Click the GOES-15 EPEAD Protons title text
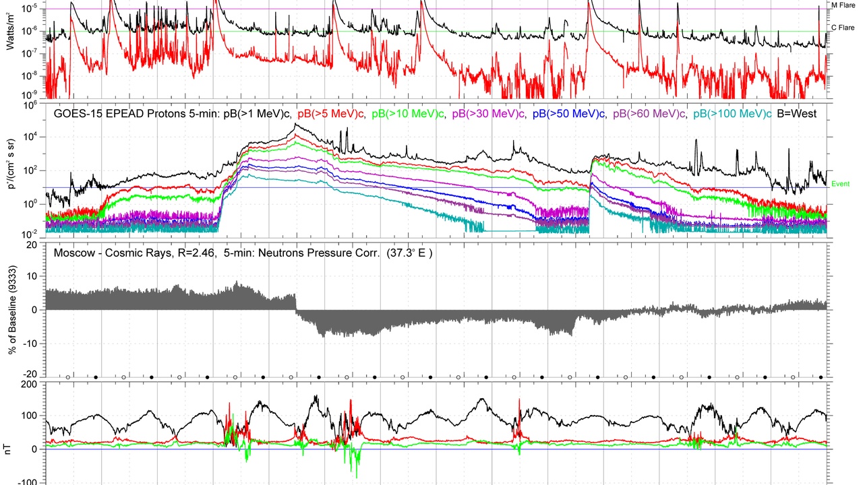Image resolution: width=863 pixels, height=485 pixels. pos(137,114)
